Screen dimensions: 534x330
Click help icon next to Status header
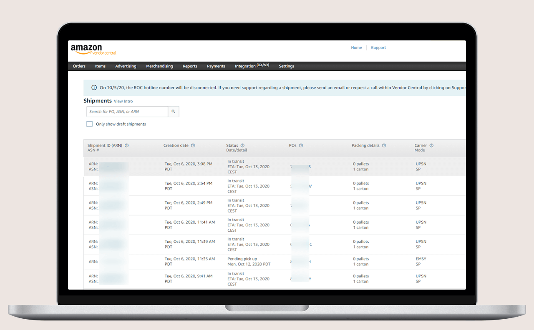tap(242, 145)
